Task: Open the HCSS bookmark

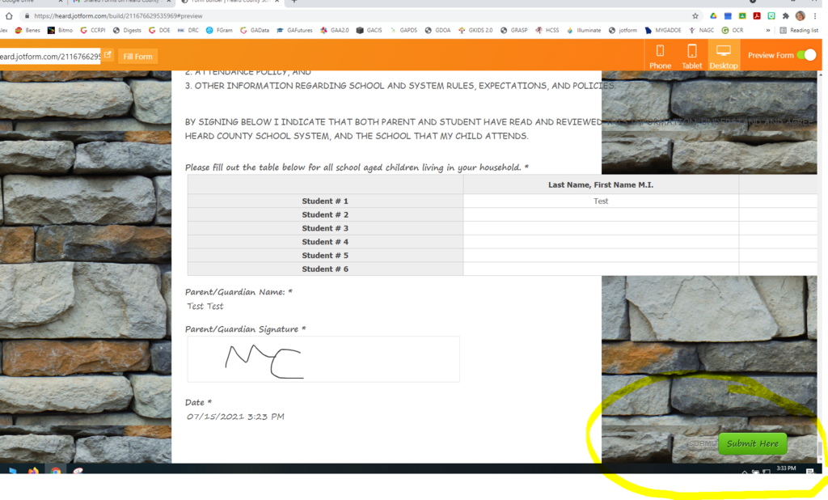Action: pos(547,31)
